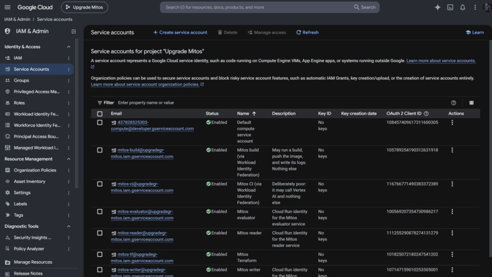
Task: Open more options for Settings sidebar item
Action: [68, 193]
